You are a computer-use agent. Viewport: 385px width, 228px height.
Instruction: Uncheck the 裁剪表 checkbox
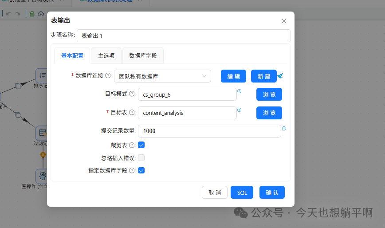point(141,145)
